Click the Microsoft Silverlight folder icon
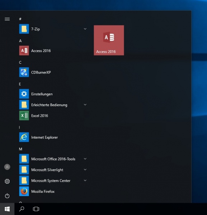 click(24, 169)
